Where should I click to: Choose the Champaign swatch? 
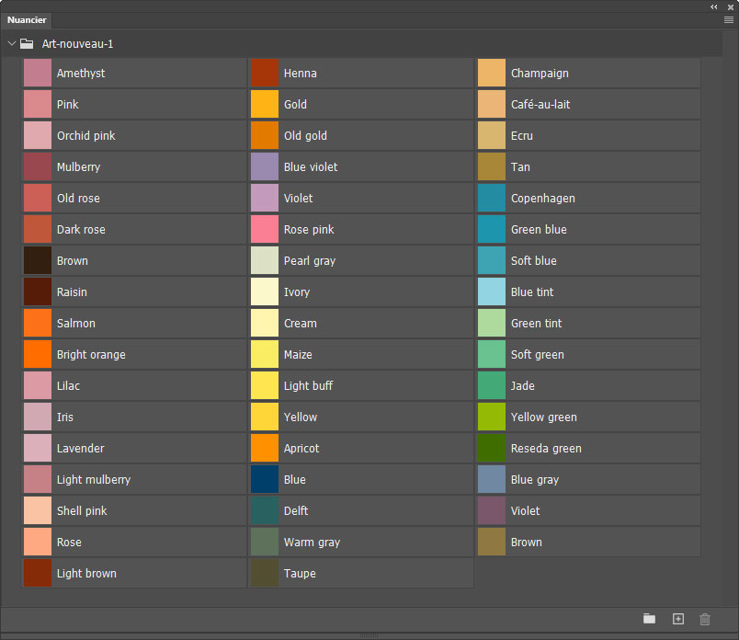(x=492, y=73)
